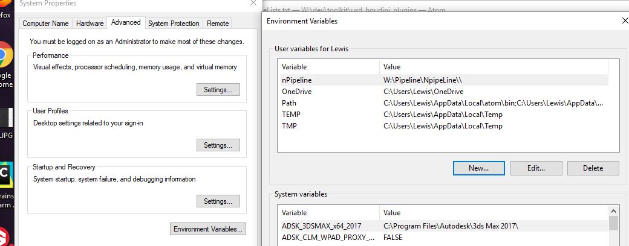The width and height of the screenshot is (629, 246).
Task: Click Delete under user variables
Action: pyautogui.click(x=593, y=168)
